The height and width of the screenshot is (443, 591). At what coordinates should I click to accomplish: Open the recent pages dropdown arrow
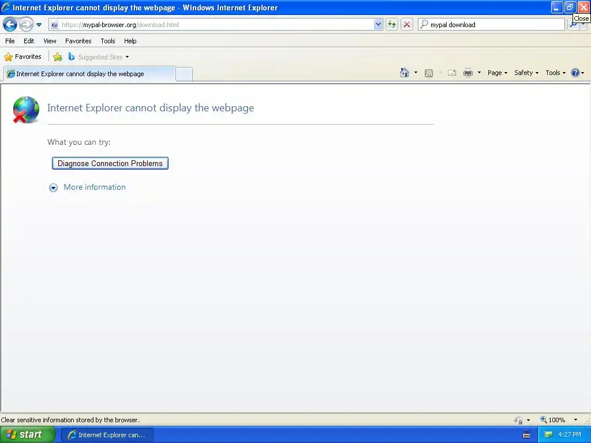(x=39, y=25)
